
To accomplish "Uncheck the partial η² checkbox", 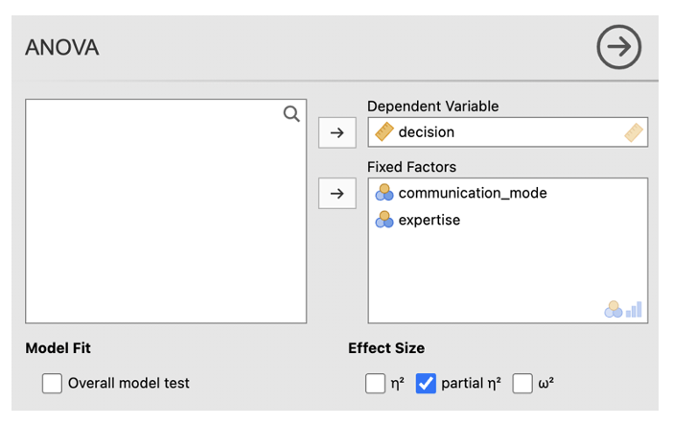I will (x=427, y=384).
